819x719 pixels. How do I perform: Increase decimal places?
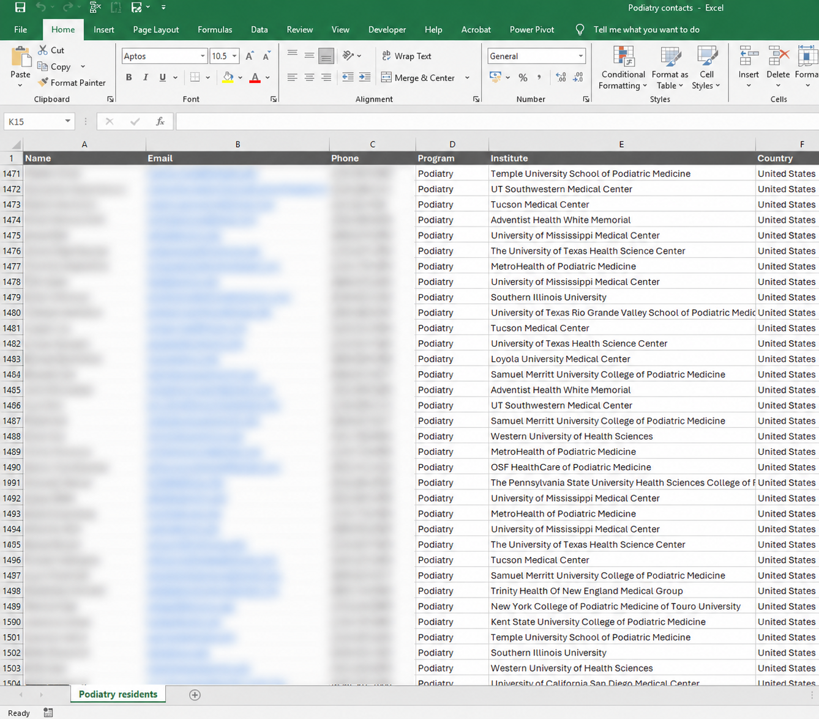click(561, 78)
